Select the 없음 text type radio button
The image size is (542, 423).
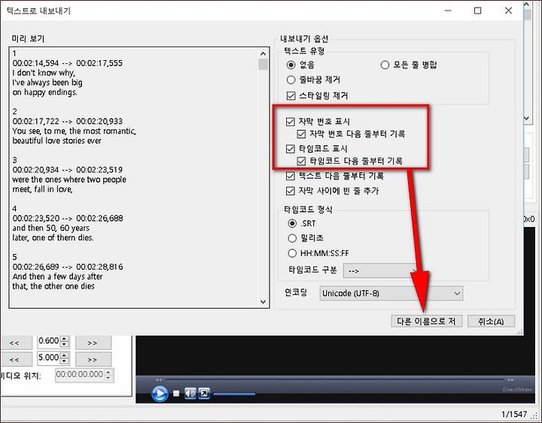pos(291,65)
